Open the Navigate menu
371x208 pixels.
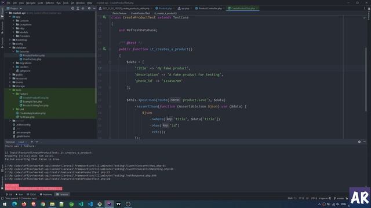(x=31, y=3)
